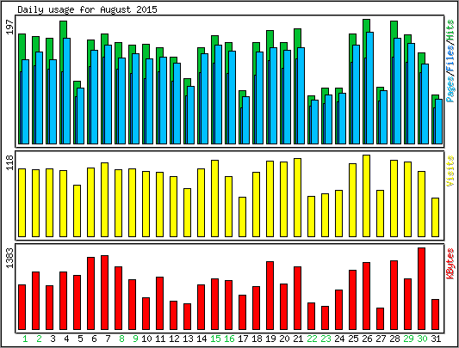Click the red KBytes bar for day 30
This screenshot has height=348, width=459.
(421, 289)
